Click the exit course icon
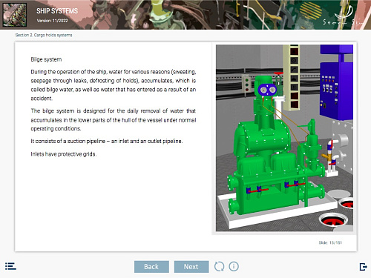The width and height of the screenshot is (371, 278). pyautogui.click(x=363, y=267)
